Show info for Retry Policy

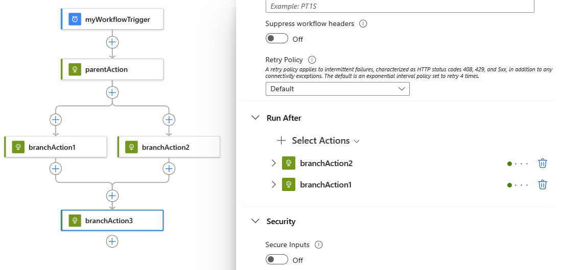point(312,60)
